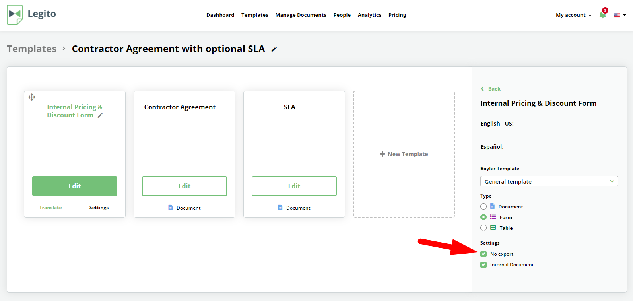This screenshot has height=301, width=633.
Task: Add a New Template
Action: click(x=404, y=154)
